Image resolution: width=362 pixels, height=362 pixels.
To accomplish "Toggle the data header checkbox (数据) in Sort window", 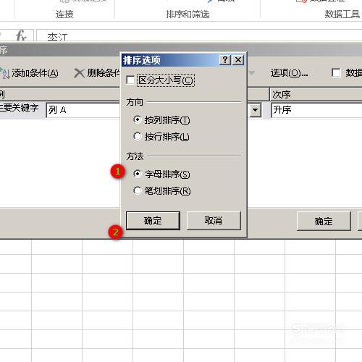I will pyautogui.click(x=336, y=72).
